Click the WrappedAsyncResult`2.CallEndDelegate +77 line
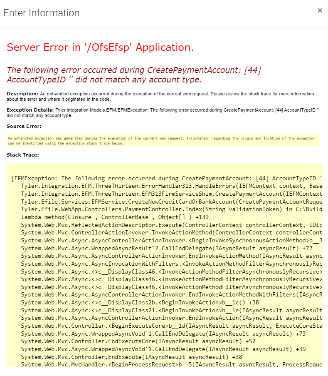 tap(167, 249)
